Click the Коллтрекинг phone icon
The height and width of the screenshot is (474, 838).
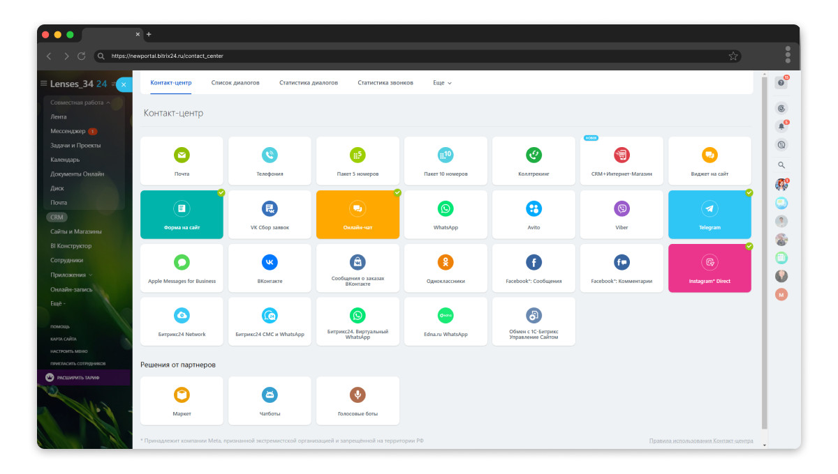[x=534, y=155]
